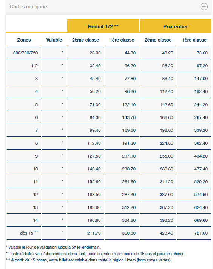This screenshot has height=269, width=213.
Task: Click the asterisk in the 7 zones row
Action: (62, 129)
